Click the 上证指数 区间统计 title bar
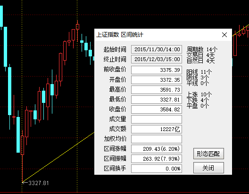The height and width of the screenshot is (194, 249). click(163, 35)
